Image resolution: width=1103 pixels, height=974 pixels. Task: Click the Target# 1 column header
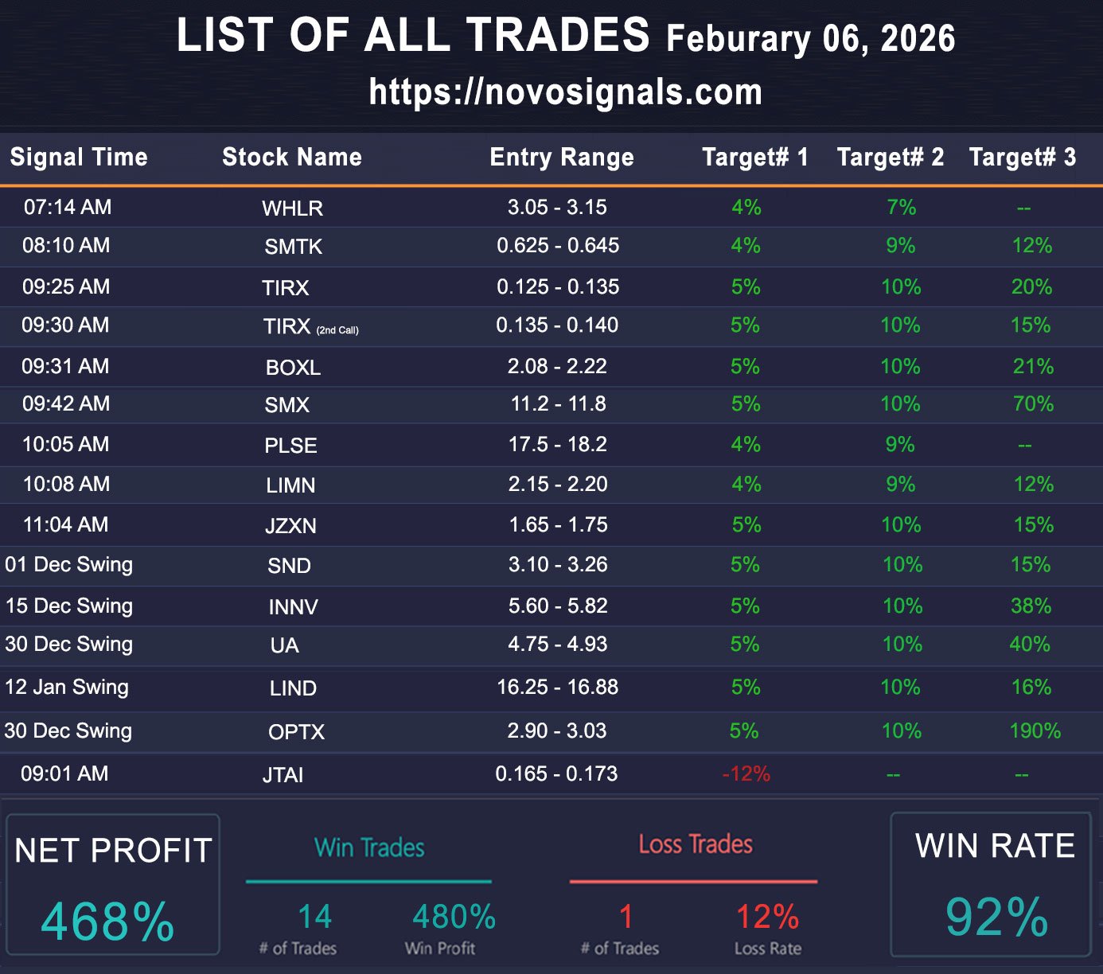(x=754, y=157)
